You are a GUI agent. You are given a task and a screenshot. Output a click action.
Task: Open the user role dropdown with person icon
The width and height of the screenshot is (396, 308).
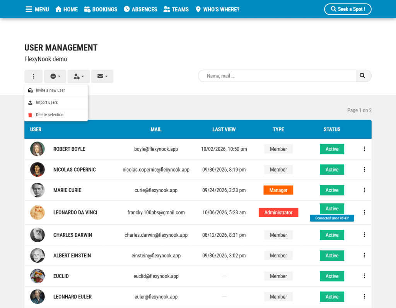pos(79,76)
